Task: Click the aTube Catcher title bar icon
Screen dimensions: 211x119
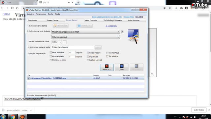Action: [x=27, y=10]
